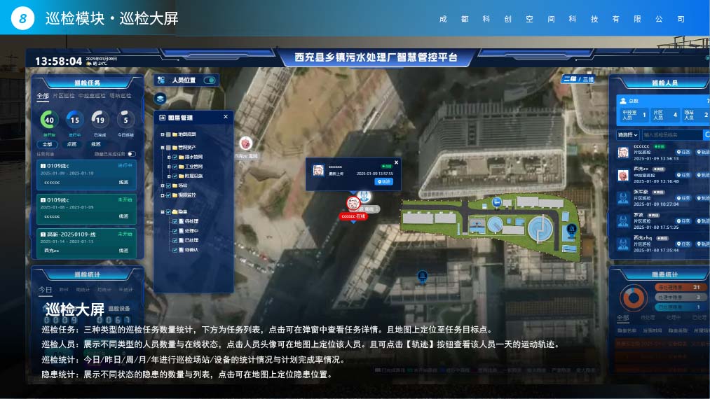Click the 40 未开始 task count ring

pos(49,120)
